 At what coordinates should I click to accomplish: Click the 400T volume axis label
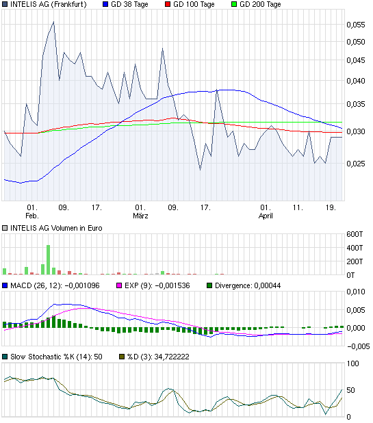(355, 248)
